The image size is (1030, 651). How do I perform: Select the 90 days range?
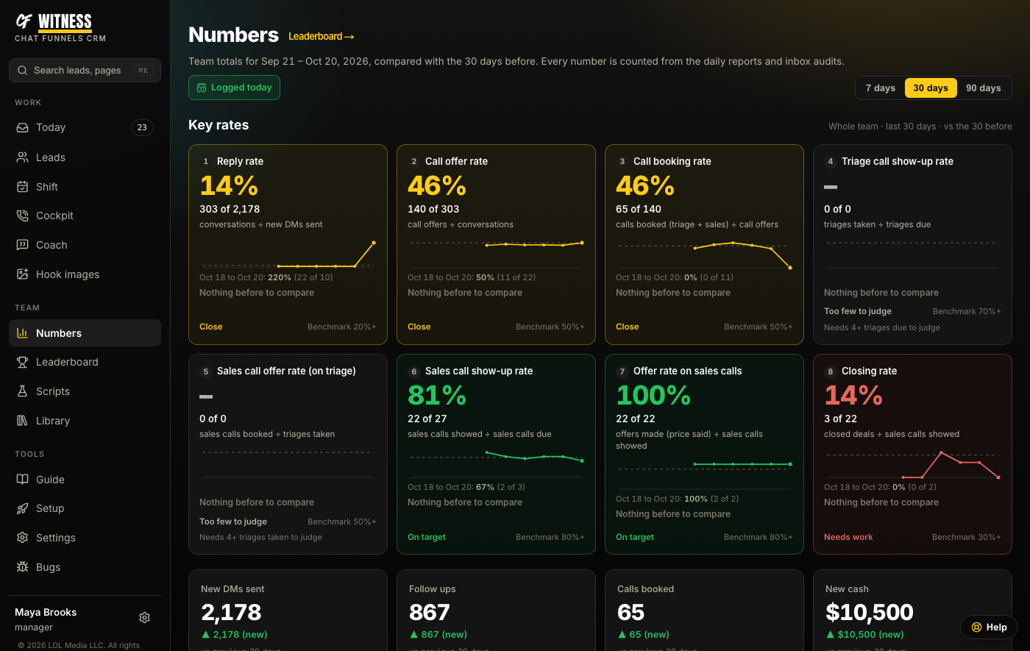(x=984, y=88)
